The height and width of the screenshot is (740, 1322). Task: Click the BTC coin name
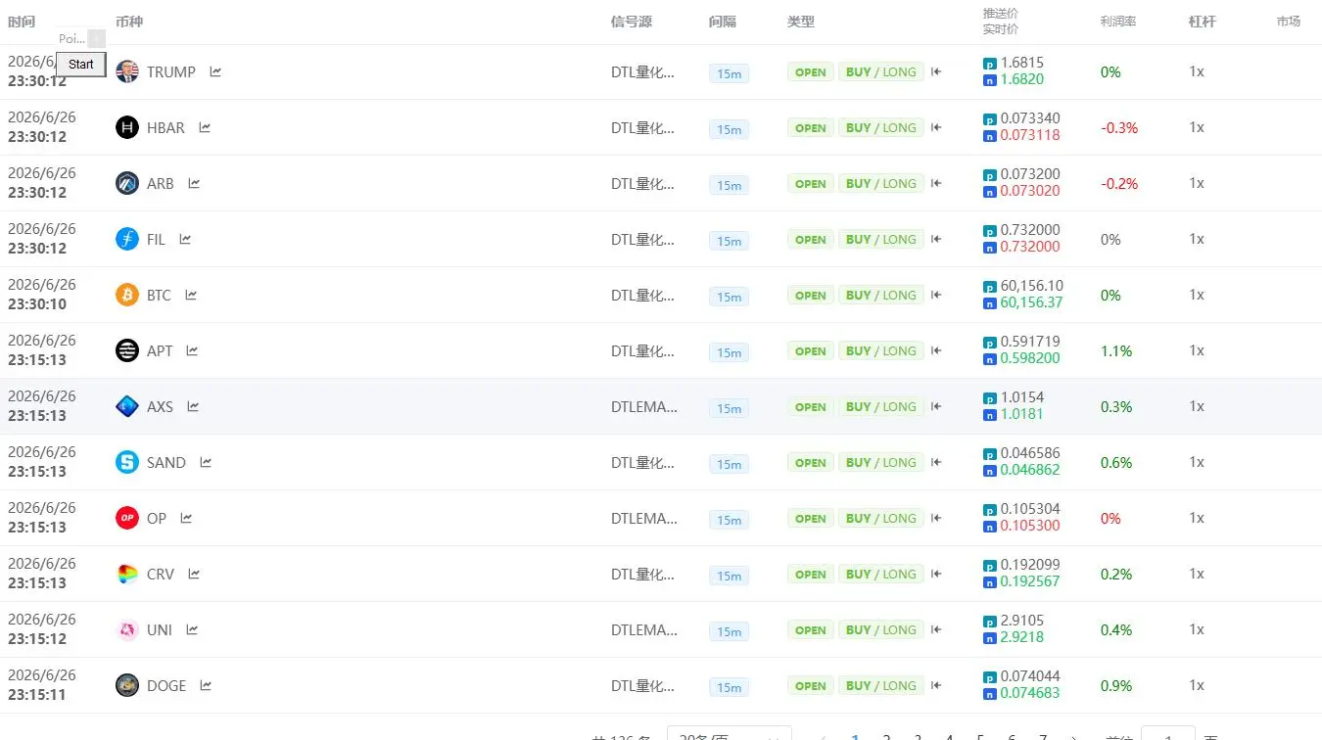159,295
